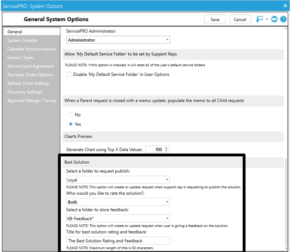Cancel the system options changes

coord(240,19)
